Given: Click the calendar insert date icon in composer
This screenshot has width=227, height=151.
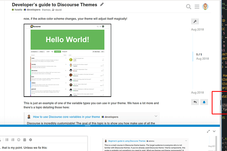Looking at the screenshot, I should 25,140.
